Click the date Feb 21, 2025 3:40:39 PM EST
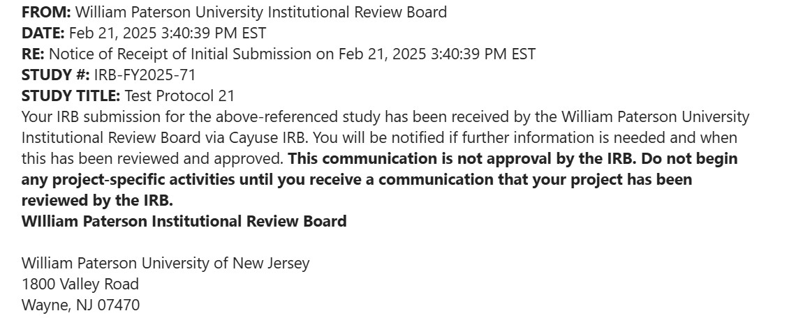Screen dimensions: 789x334 [168, 33]
